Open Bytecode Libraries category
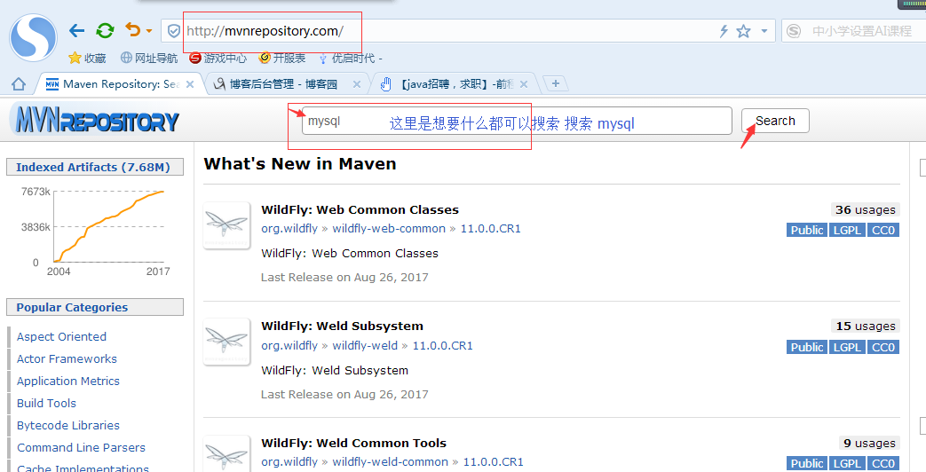The image size is (926, 472). pos(67,425)
